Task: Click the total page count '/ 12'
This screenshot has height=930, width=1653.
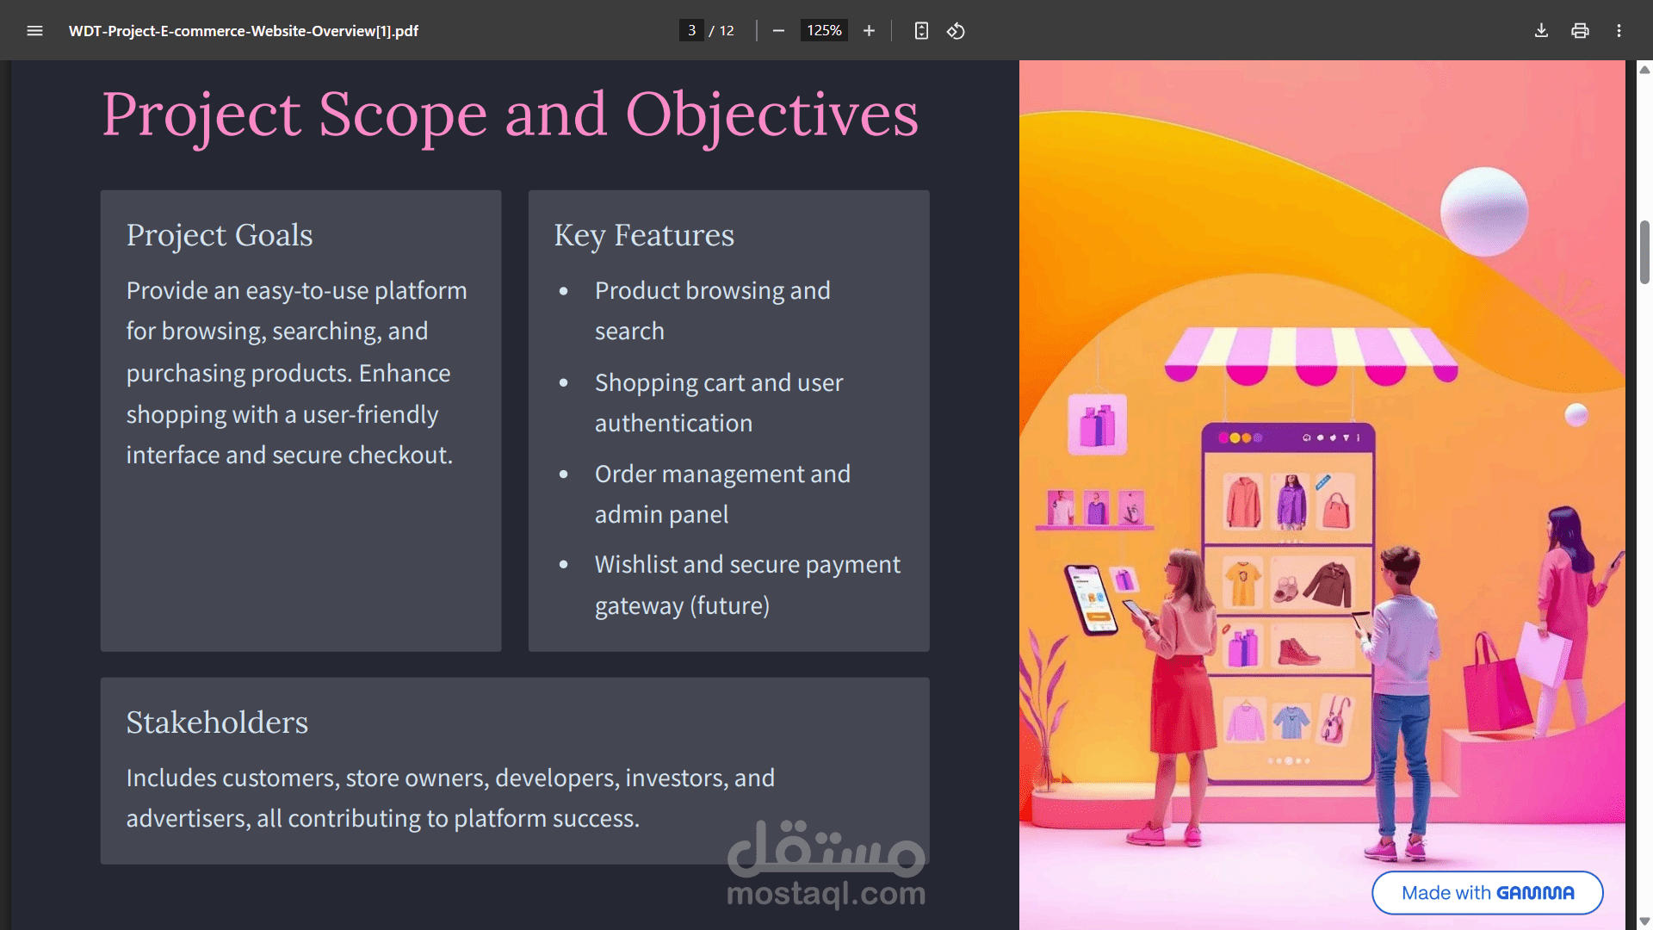Action: point(721,31)
